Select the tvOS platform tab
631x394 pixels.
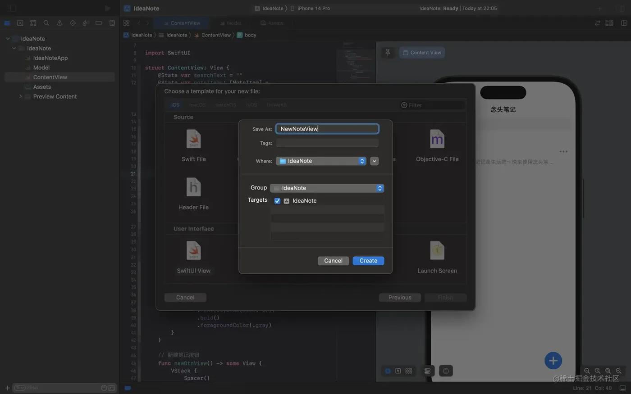click(251, 105)
